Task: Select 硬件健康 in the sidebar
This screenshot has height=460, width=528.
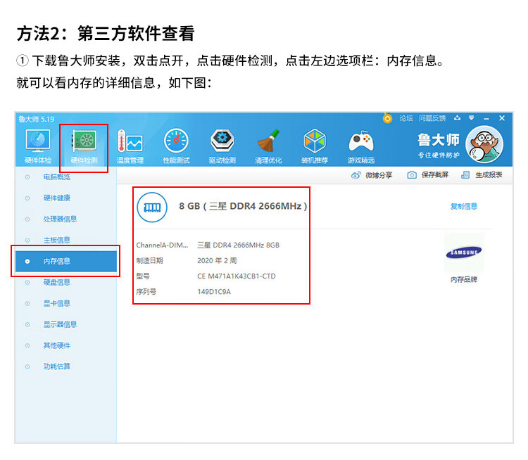Action: click(56, 198)
